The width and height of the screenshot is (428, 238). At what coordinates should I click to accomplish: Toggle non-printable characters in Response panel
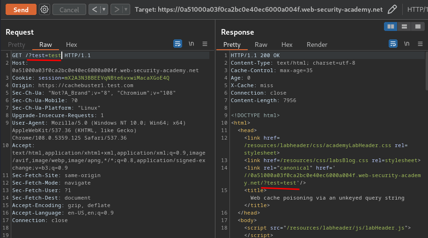pyautogui.click(x=407, y=44)
